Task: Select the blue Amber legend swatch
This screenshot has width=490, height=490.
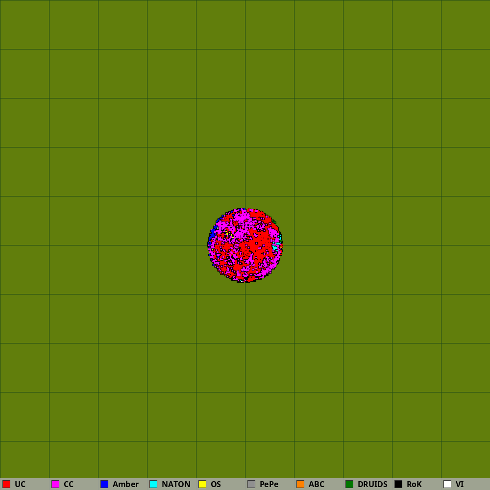Action: (x=104, y=484)
